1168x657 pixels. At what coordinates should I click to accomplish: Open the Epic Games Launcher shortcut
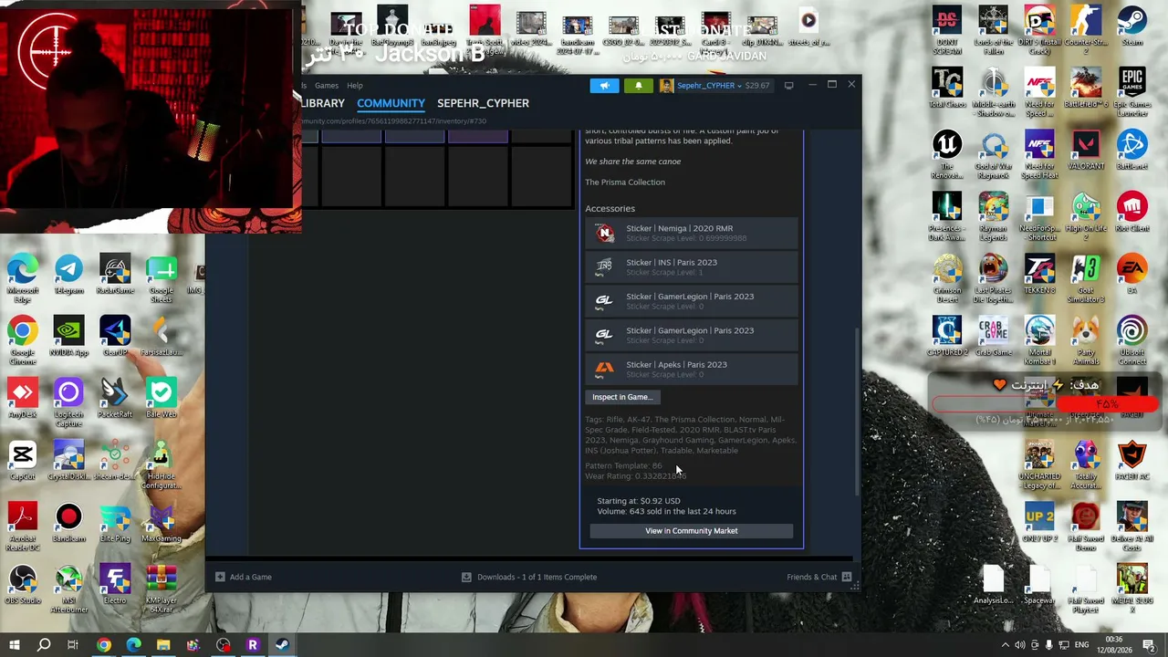point(1132,93)
